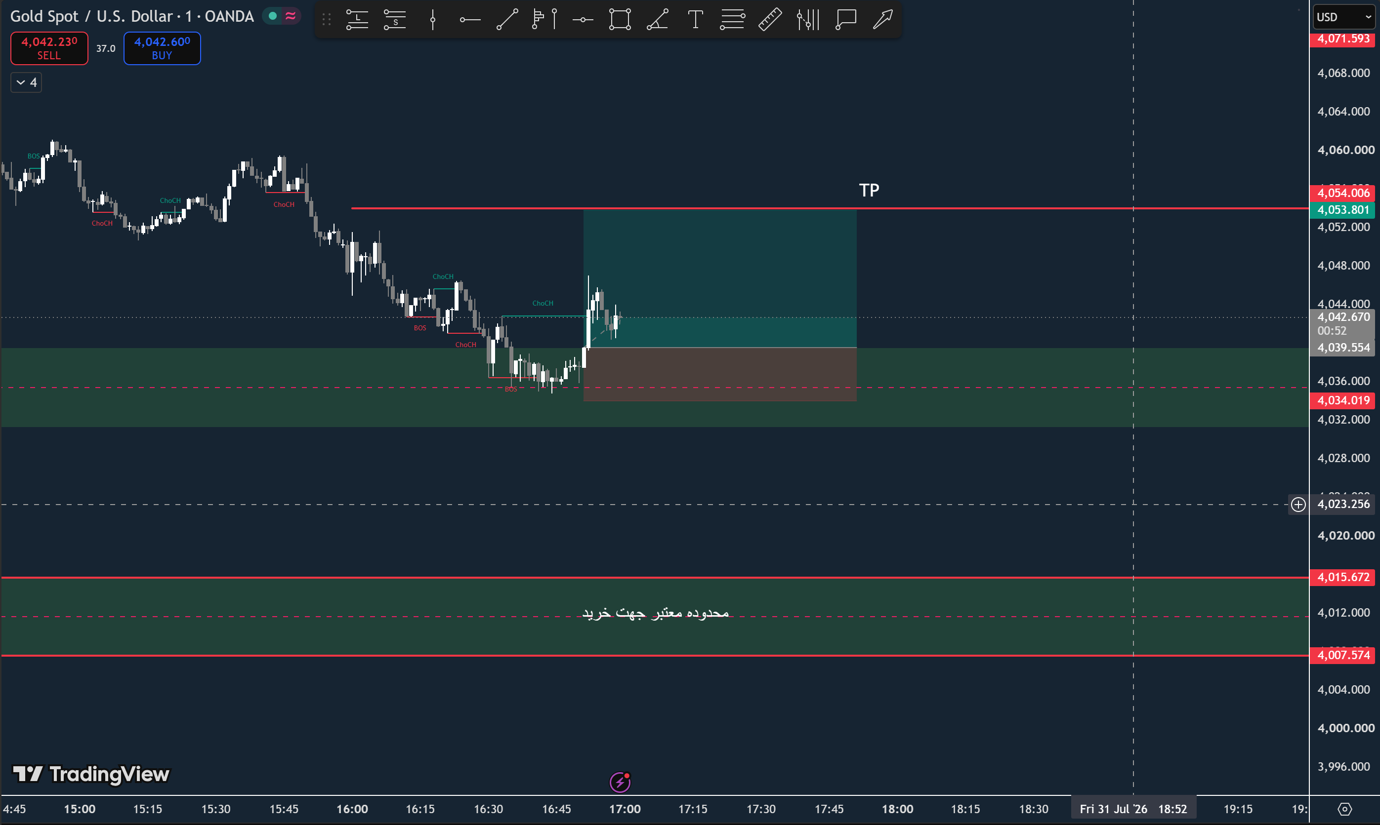Toggle the pink data approximation indicator
The image size is (1380, 825).
291,16
